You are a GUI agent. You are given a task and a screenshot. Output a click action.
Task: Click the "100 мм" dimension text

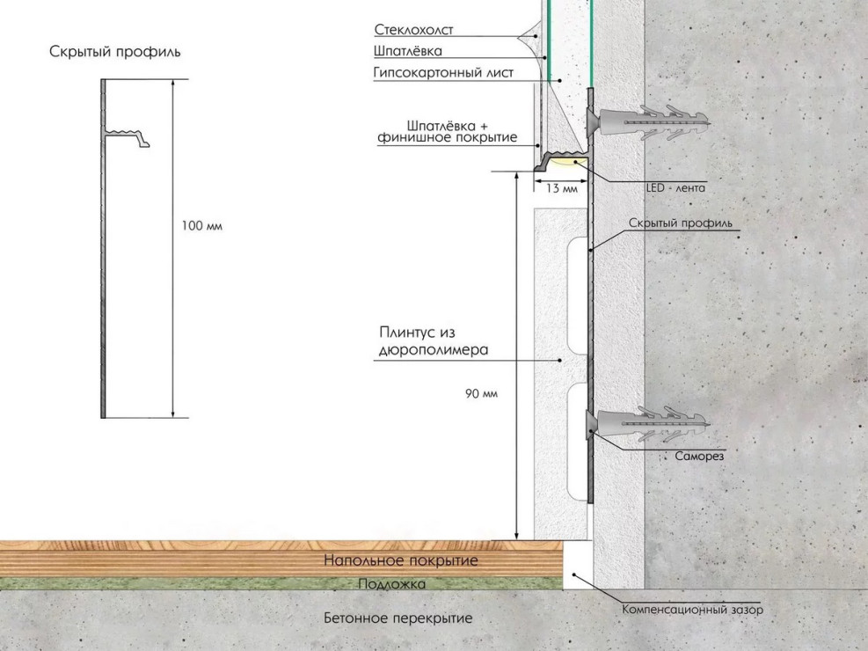202,226
